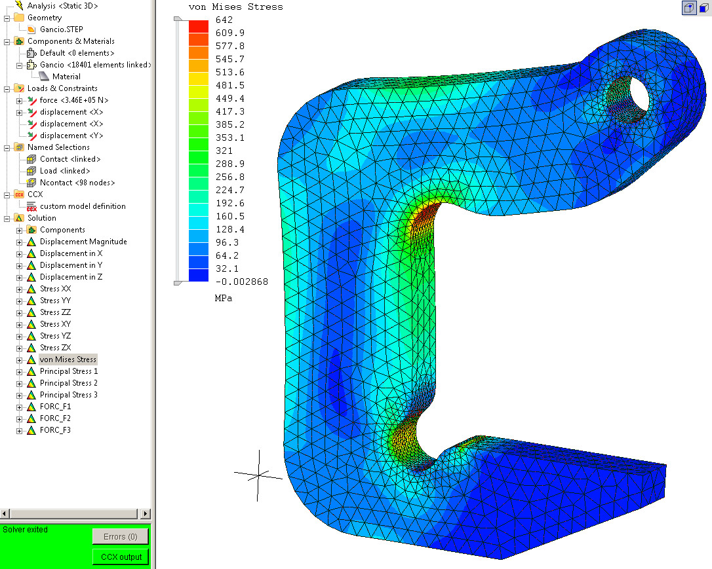Select Principal Stress 2 result
The height and width of the screenshot is (569, 712).
pyautogui.click(x=69, y=383)
